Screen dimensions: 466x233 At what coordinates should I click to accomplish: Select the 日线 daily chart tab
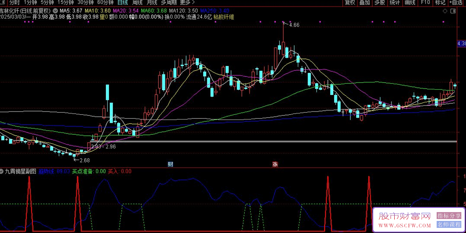(x=123, y=2)
